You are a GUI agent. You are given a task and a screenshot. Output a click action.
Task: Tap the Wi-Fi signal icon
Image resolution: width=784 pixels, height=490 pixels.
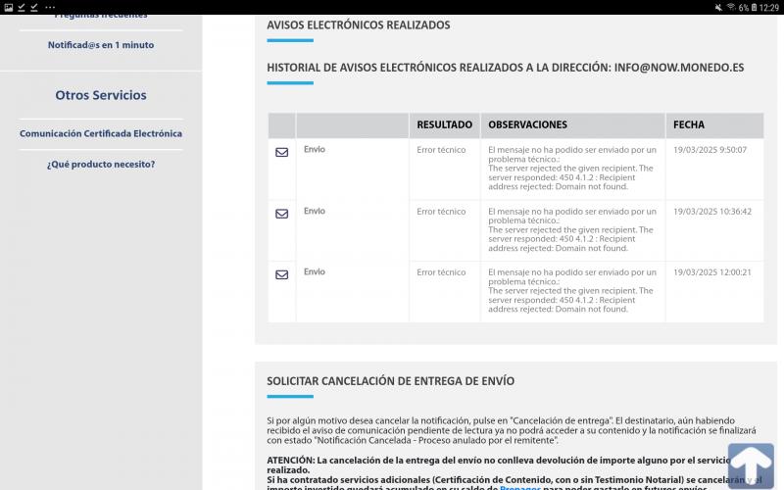pos(731,7)
